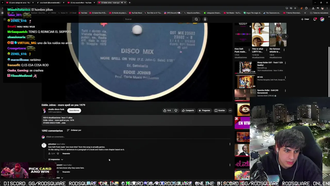This screenshot has width=330, height=186.
Task: Click the search magnifier button
Action: (x=196, y=19)
